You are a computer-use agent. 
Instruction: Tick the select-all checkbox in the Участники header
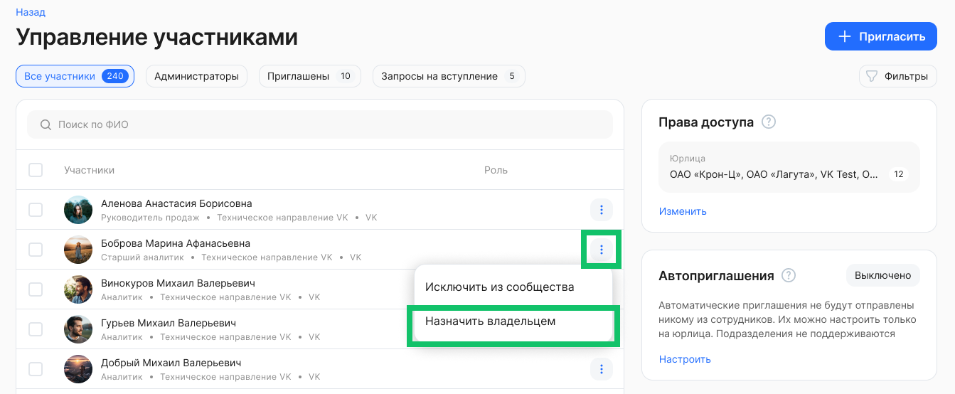pos(36,170)
